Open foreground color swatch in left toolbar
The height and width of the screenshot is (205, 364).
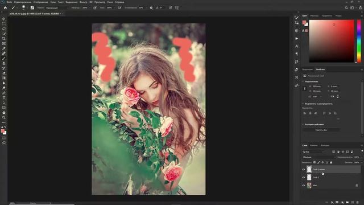click(x=2, y=131)
